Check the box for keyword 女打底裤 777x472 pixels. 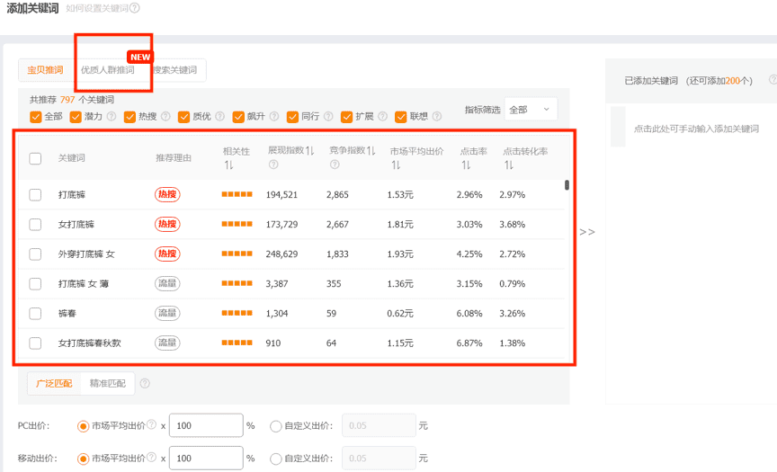coord(35,225)
